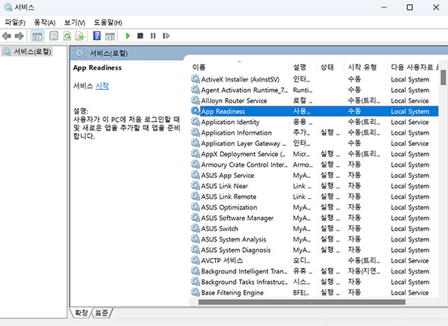Image resolution: width=448 pixels, height=326 pixels.
Task: Open the 도움말(H) menu
Action: coord(108,22)
